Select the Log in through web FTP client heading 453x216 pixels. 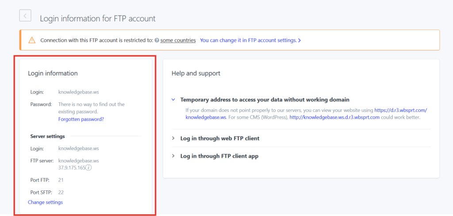(x=220, y=138)
